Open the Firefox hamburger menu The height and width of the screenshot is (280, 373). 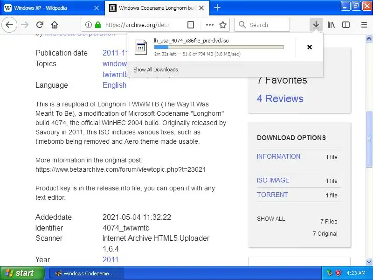[x=364, y=25]
